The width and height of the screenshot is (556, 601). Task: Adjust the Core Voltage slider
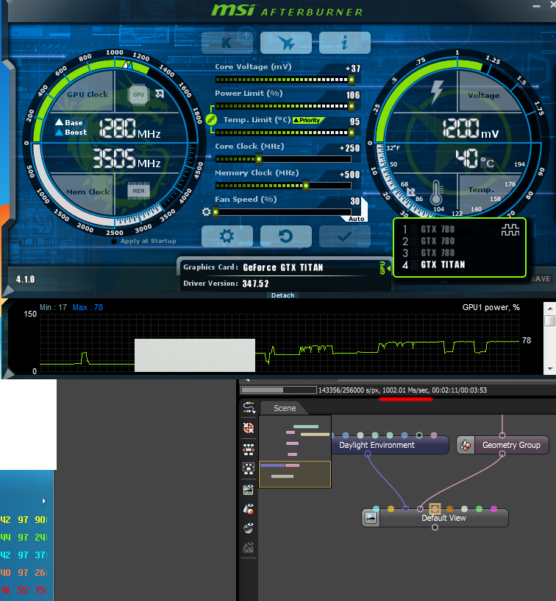click(285, 80)
